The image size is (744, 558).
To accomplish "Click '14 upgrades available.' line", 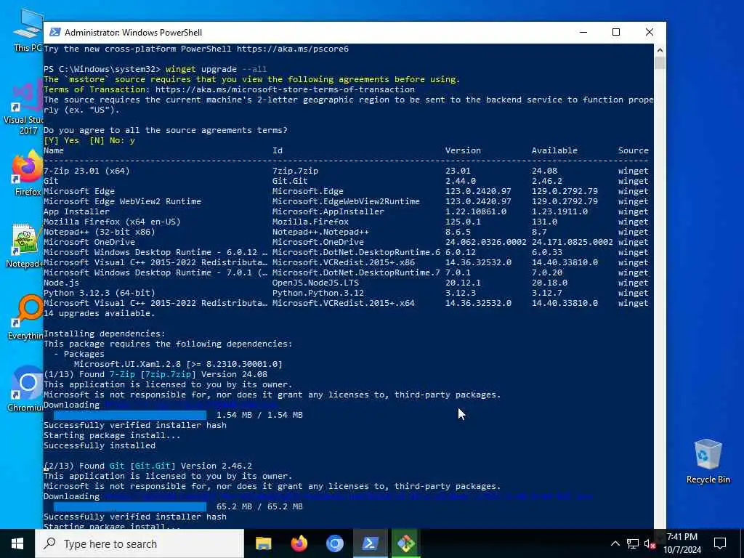I will [99, 314].
